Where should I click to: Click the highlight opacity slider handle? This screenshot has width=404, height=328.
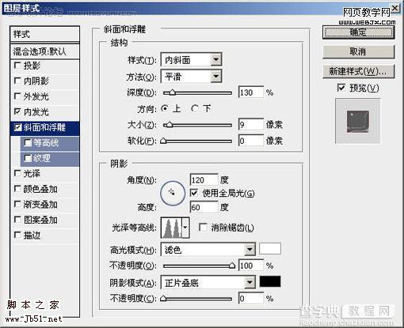(231, 266)
